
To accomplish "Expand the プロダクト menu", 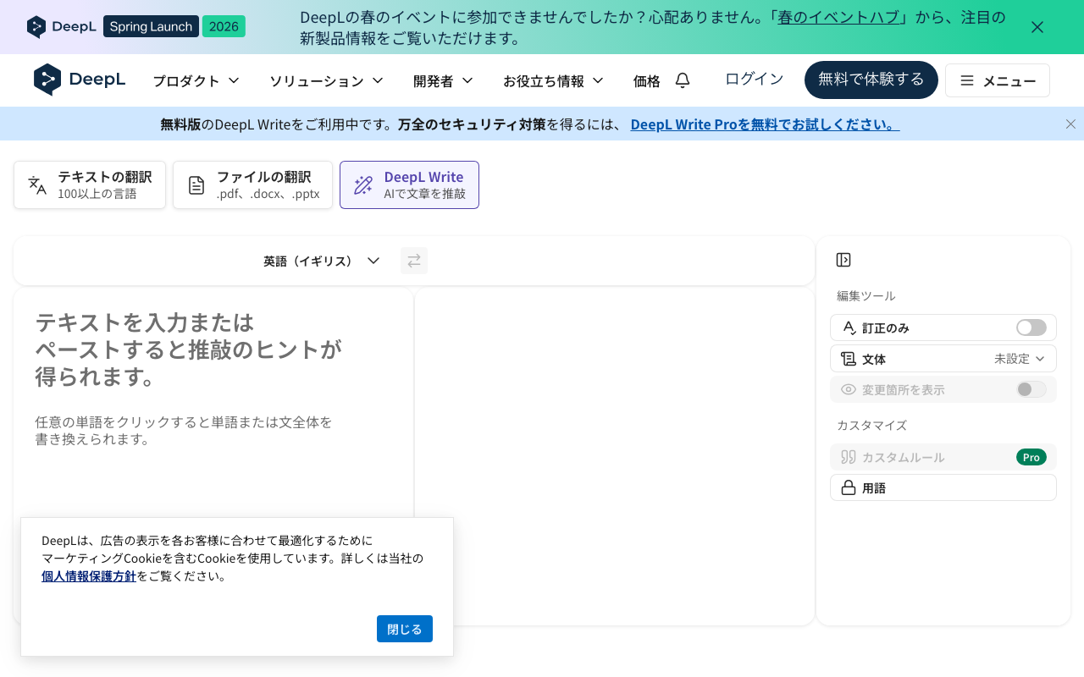I will pos(196,81).
